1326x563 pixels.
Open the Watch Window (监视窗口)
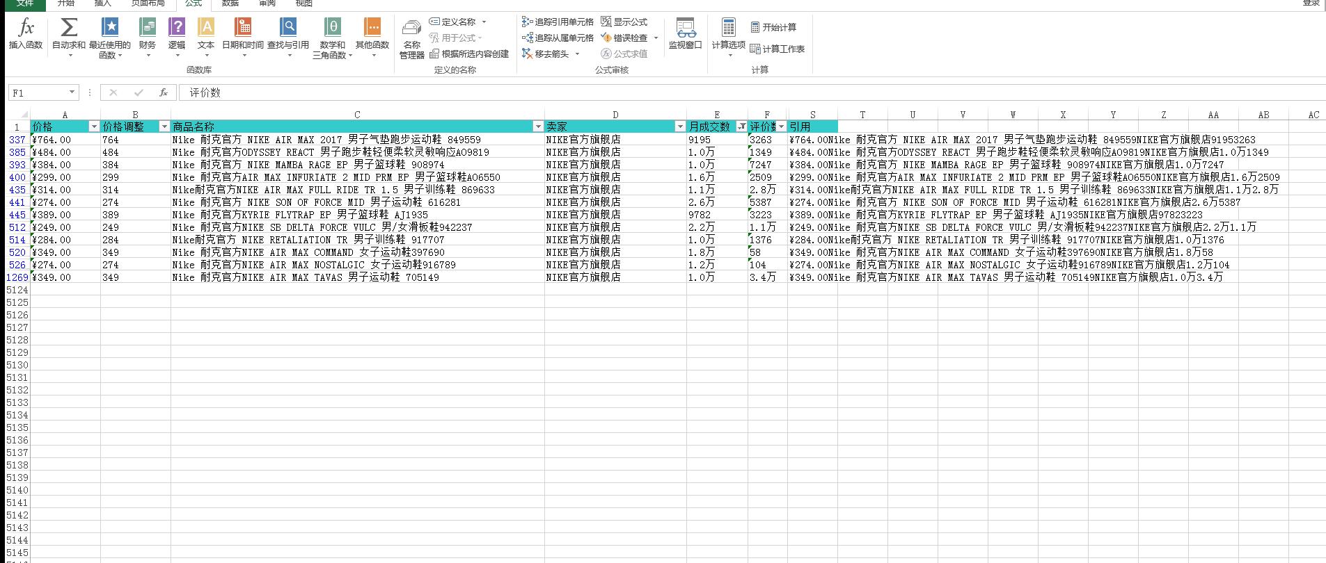pos(686,35)
